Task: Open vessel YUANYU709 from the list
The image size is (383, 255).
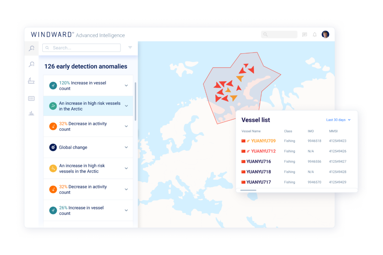Action: (x=264, y=141)
